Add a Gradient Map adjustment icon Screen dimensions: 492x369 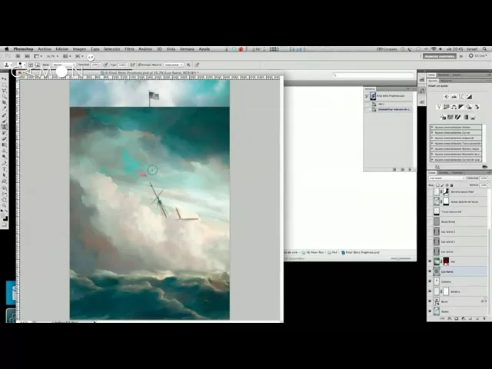tap(465, 118)
